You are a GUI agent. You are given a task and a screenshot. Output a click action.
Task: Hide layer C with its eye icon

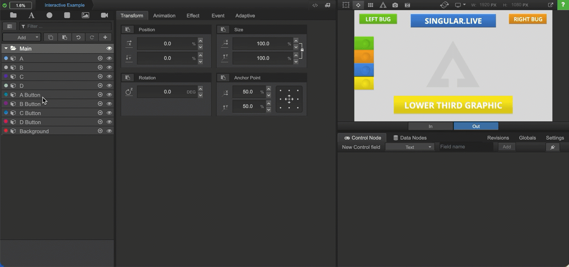(109, 76)
